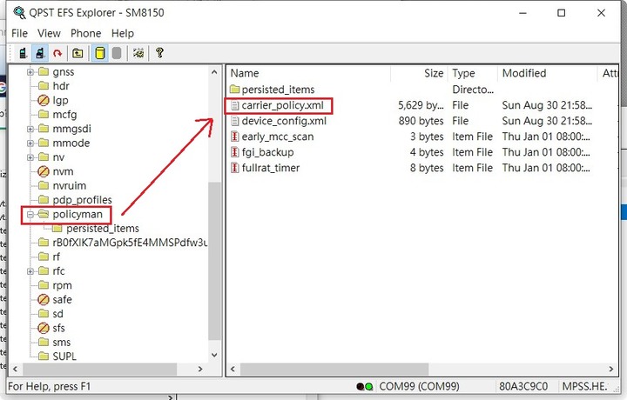Click the prohibited safe folder icon

44,299
